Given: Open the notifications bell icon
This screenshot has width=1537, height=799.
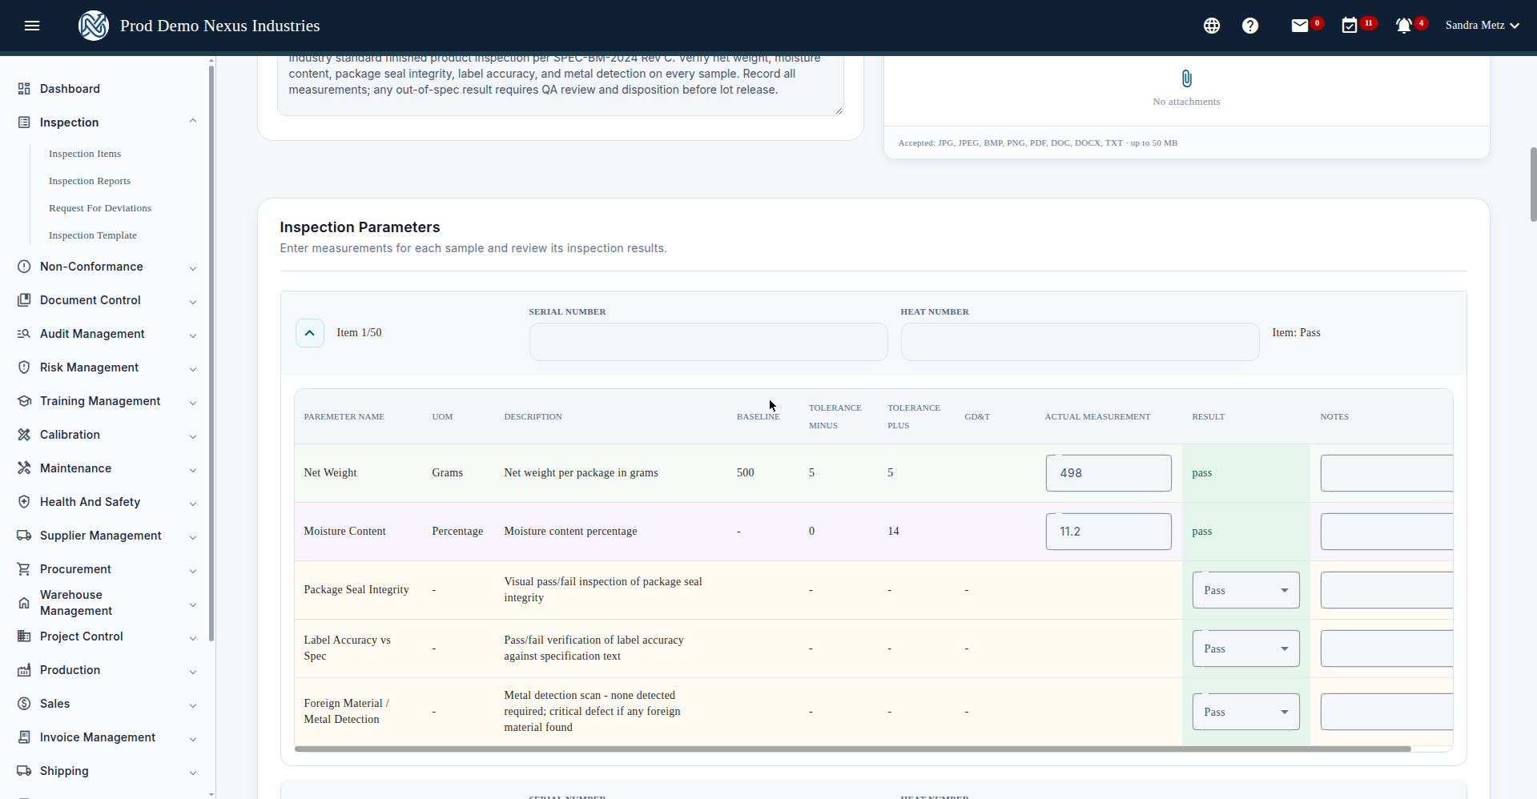Looking at the screenshot, I should pyautogui.click(x=1403, y=26).
